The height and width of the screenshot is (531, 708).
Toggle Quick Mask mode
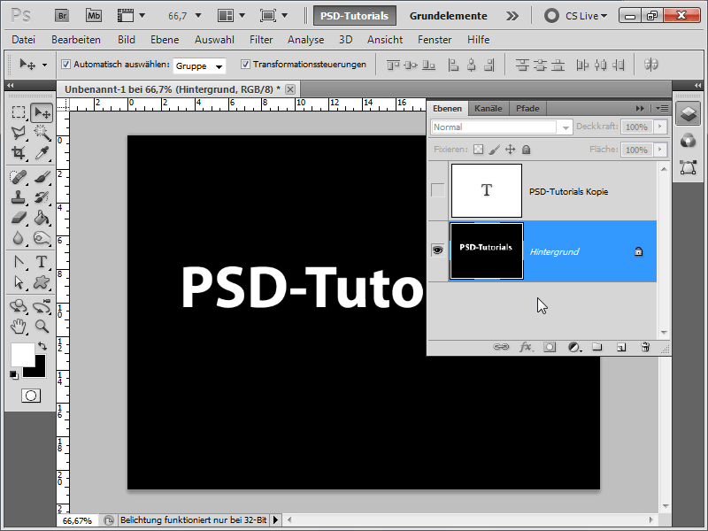[x=31, y=396]
